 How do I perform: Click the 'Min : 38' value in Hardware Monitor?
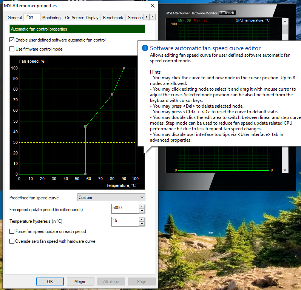point(184,20)
